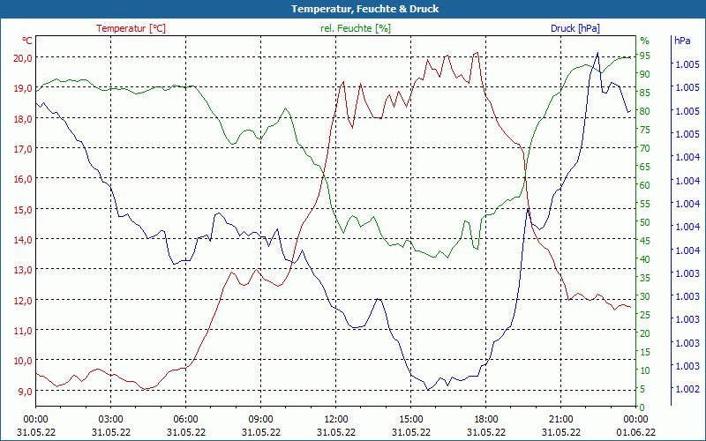Click the green '5' humidity axis value
Viewport: 706px width, 441px height.
pos(642,389)
